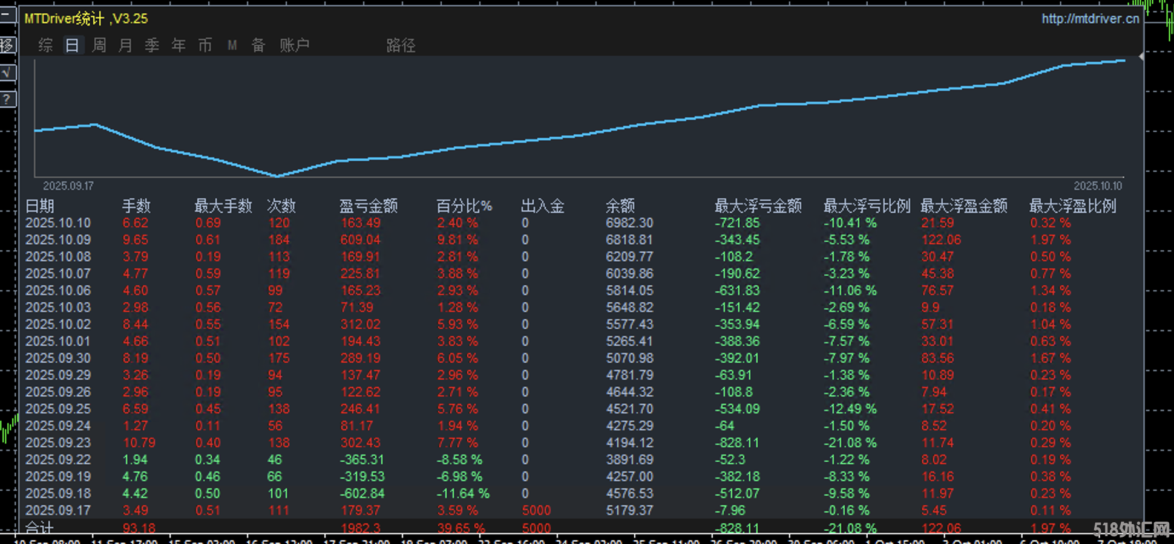Screen dimensions: 1174x544
Task: Open the 账户 account tab
Action: tap(295, 45)
